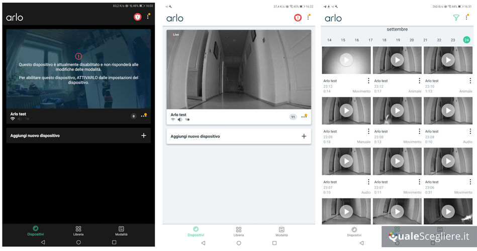Select date 14 in settembre calendar
This screenshot has width=477, height=251.
tap(329, 40)
